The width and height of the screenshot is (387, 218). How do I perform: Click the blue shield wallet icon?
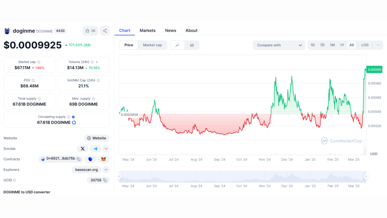point(91,159)
